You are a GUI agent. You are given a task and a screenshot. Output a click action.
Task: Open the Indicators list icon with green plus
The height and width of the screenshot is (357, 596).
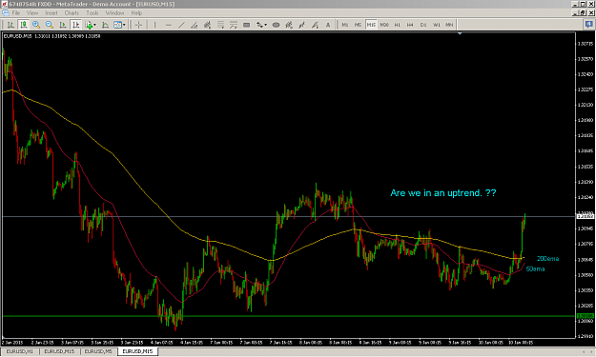click(x=89, y=25)
